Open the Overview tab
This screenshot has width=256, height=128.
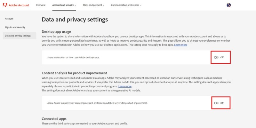[41, 5]
